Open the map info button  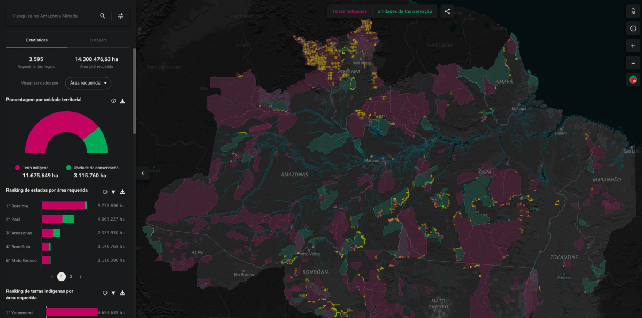pos(633,28)
